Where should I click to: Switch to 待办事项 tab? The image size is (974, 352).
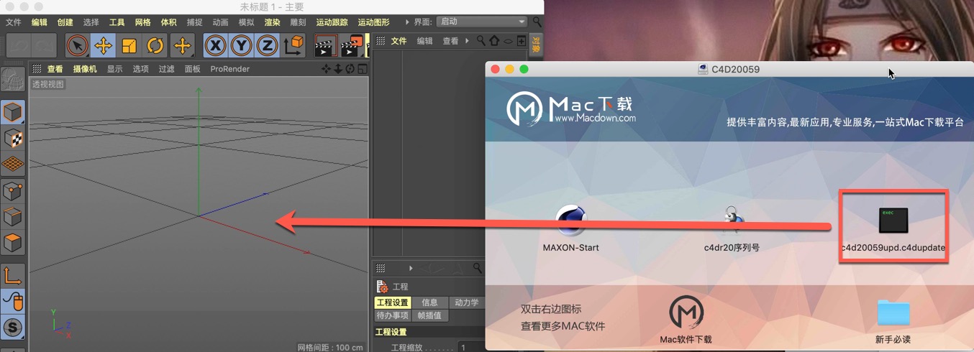(393, 315)
